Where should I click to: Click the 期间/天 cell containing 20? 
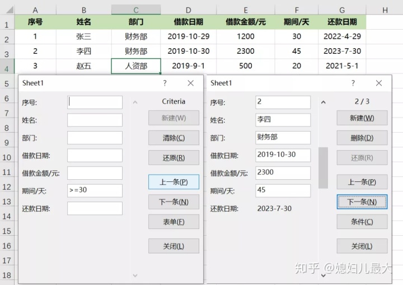pyautogui.click(x=296, y=66)
